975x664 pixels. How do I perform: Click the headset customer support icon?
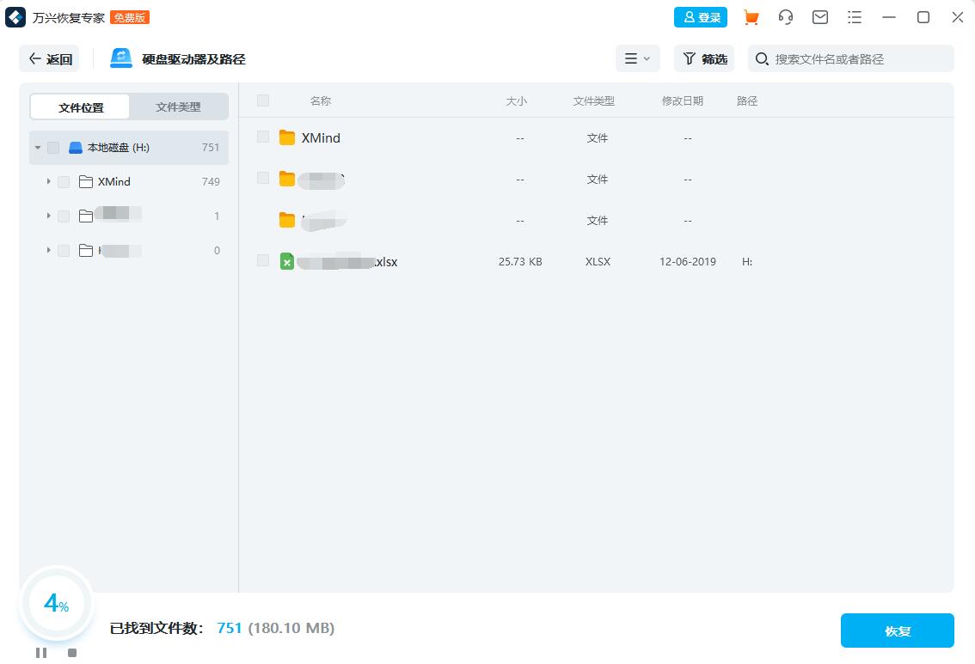click(786, 17)
